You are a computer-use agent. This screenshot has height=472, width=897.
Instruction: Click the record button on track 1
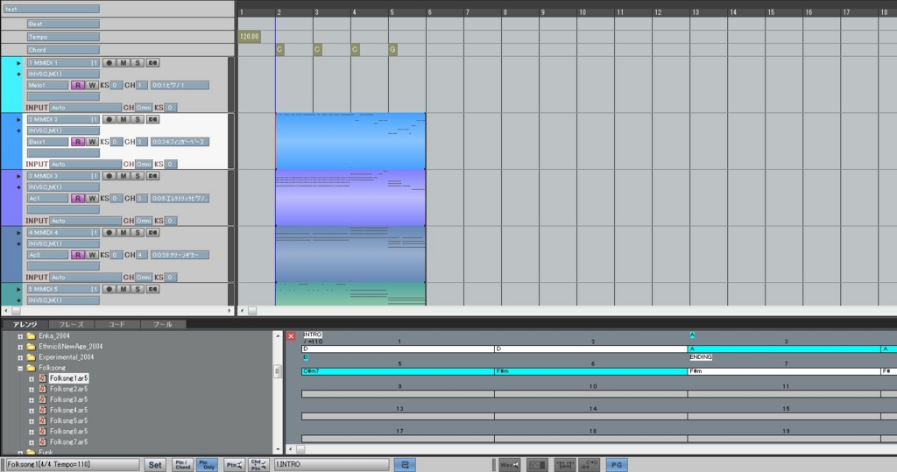[109, 63]
